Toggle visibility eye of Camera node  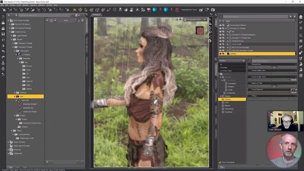coord(220,54)
